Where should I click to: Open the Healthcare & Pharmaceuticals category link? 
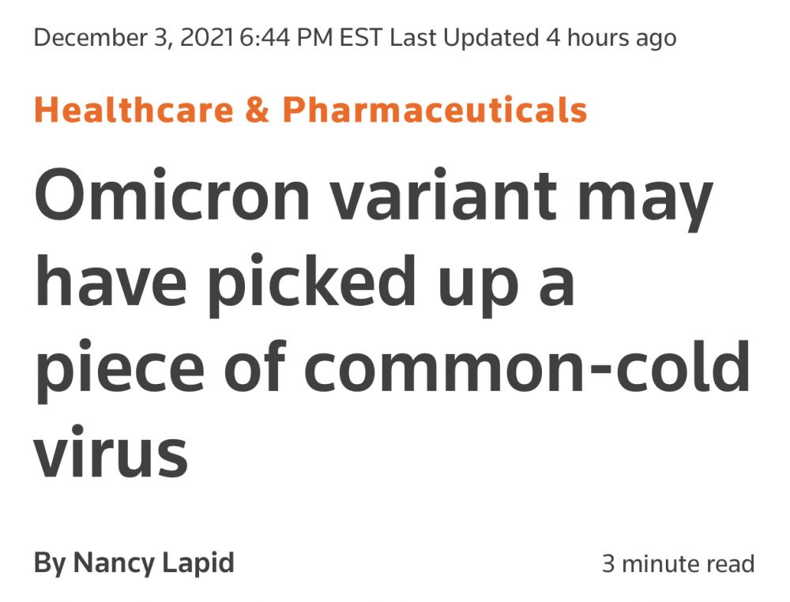coord(310,110)
